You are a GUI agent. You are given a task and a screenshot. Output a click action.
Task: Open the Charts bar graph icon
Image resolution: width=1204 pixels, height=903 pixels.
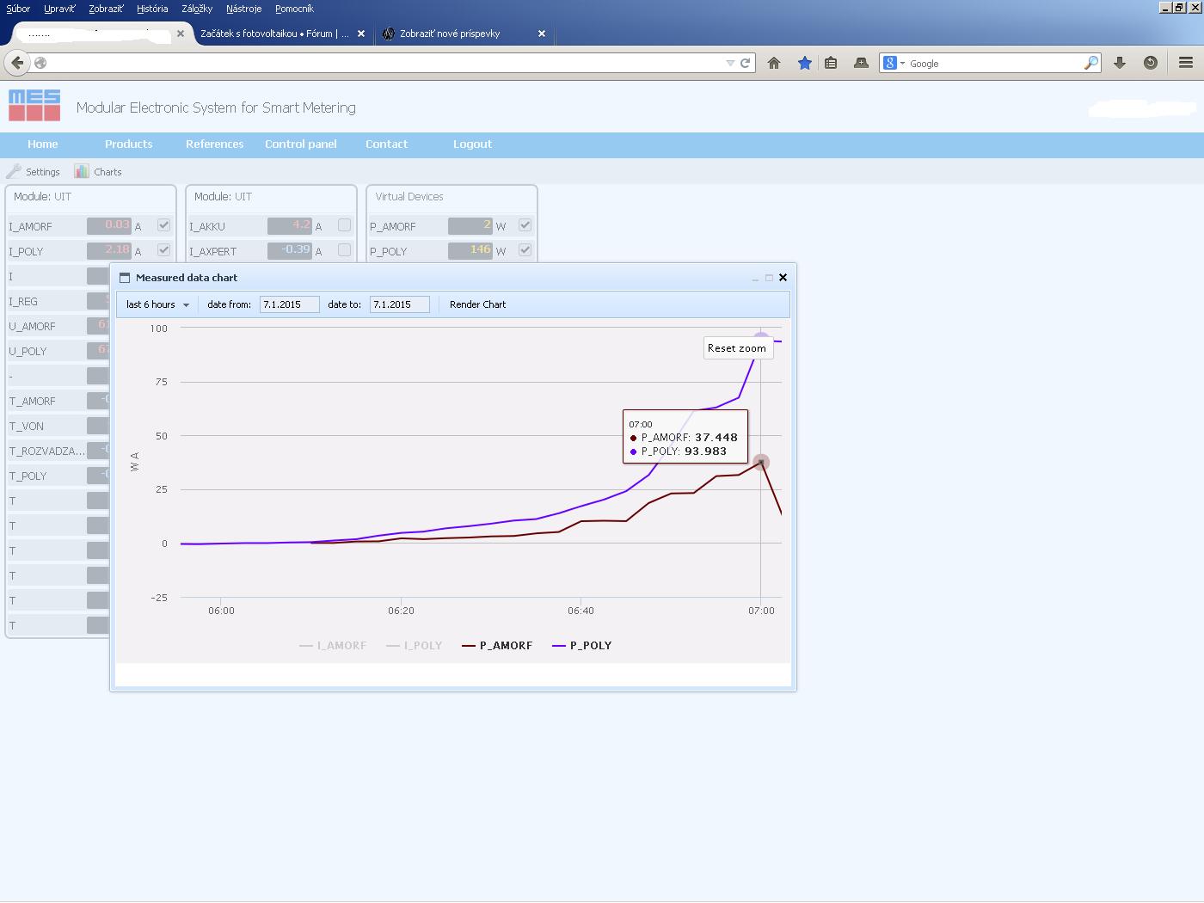82,171
